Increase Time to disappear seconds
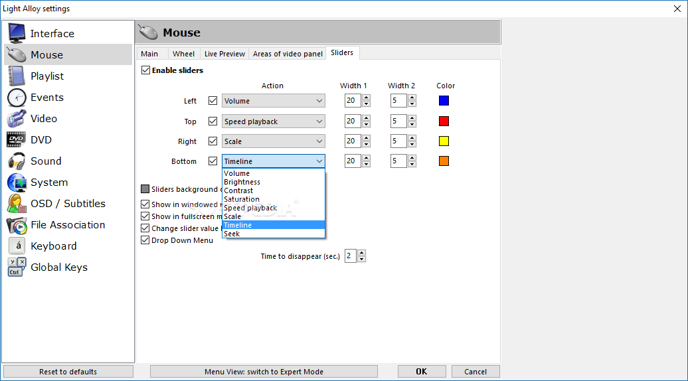The image size is (688, 381). (x=361, y=252)
